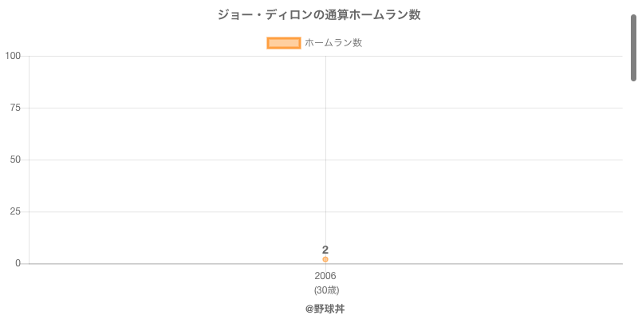The image size is (638, 319).
Task: Click the 50 y-axis label
Action: pyautogui.click(x=15, y=159)
